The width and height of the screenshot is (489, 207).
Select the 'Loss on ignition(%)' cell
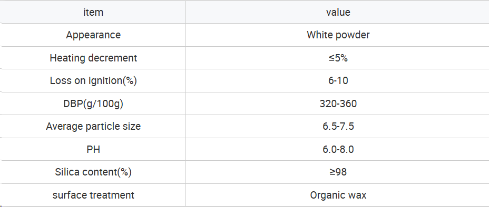click(93, 81)
